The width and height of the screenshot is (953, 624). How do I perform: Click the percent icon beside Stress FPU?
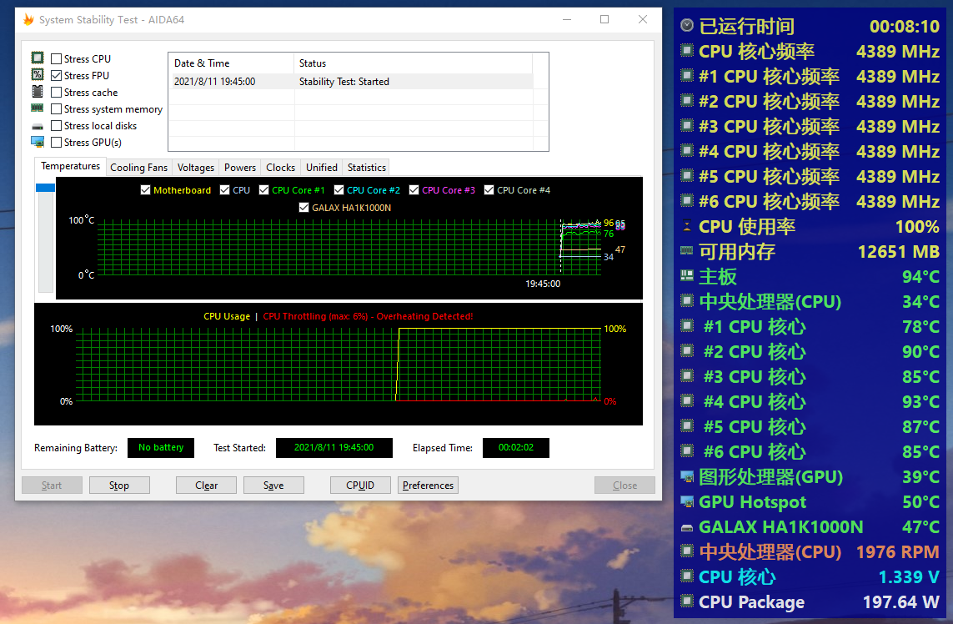tap(38, 75)
